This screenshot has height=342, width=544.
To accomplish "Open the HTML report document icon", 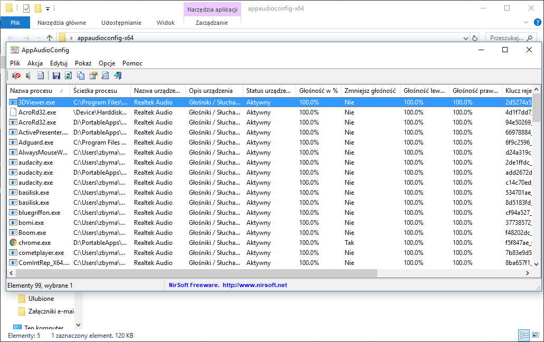I will [x=41, y=75].
